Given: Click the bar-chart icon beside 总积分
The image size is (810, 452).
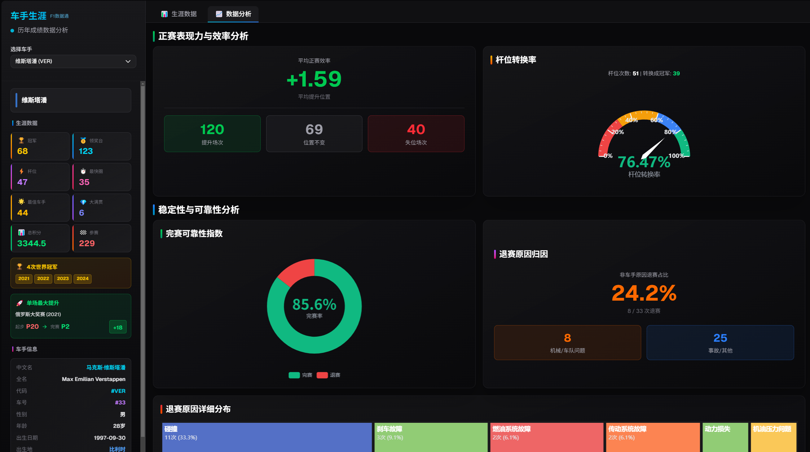Looking at the screenshot, I should (21, 232).
